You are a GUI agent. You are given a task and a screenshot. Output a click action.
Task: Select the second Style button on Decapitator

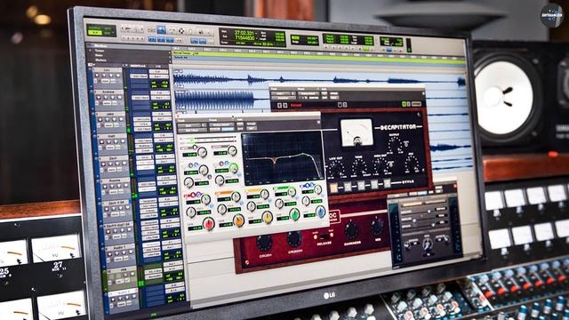(x=348, y=187)
